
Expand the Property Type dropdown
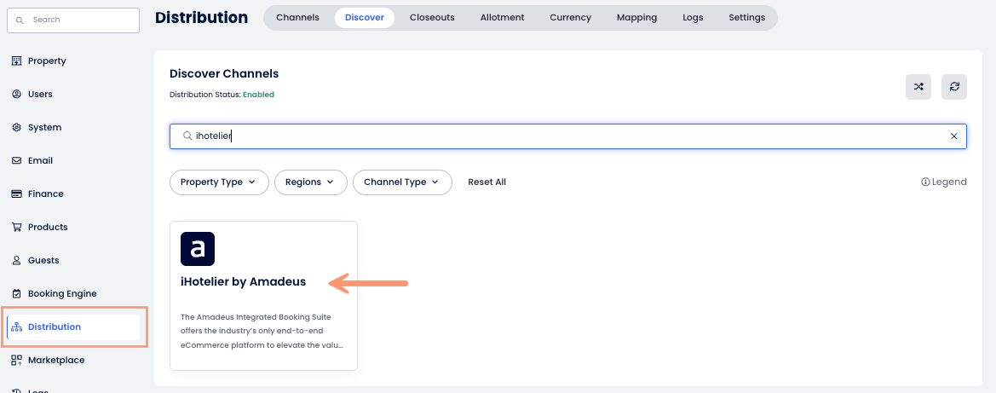point(219,182)
